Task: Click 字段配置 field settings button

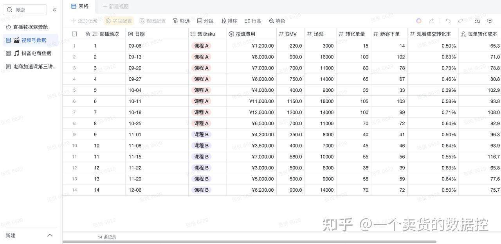Action: pyautogui.click(x=119, y=21)
